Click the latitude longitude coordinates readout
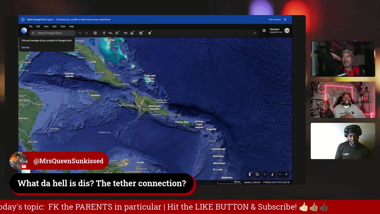Viewport: 380px width, 214px height. click(276, 182)
